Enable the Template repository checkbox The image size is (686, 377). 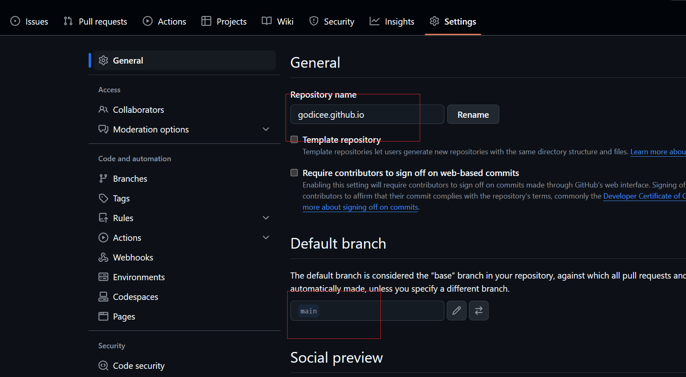coord(294,139)
